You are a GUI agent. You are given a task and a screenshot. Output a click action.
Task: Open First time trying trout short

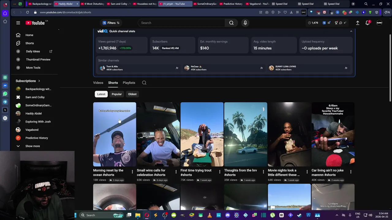(x=202, y=134)
